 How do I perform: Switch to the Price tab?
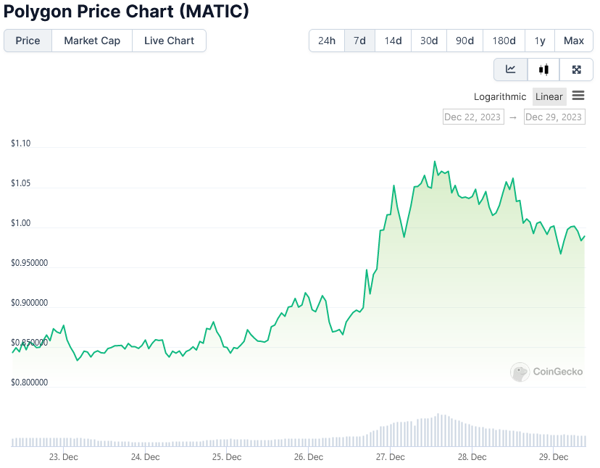click(28, 41)
